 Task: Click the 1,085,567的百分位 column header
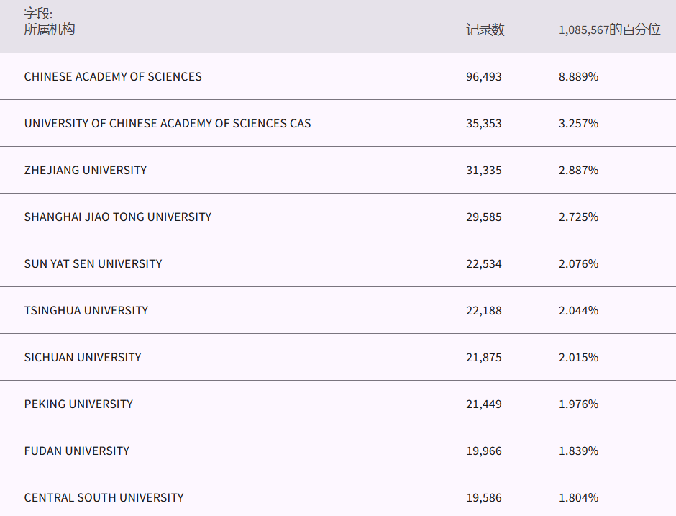pyautogui.click(x=609, y=30)
